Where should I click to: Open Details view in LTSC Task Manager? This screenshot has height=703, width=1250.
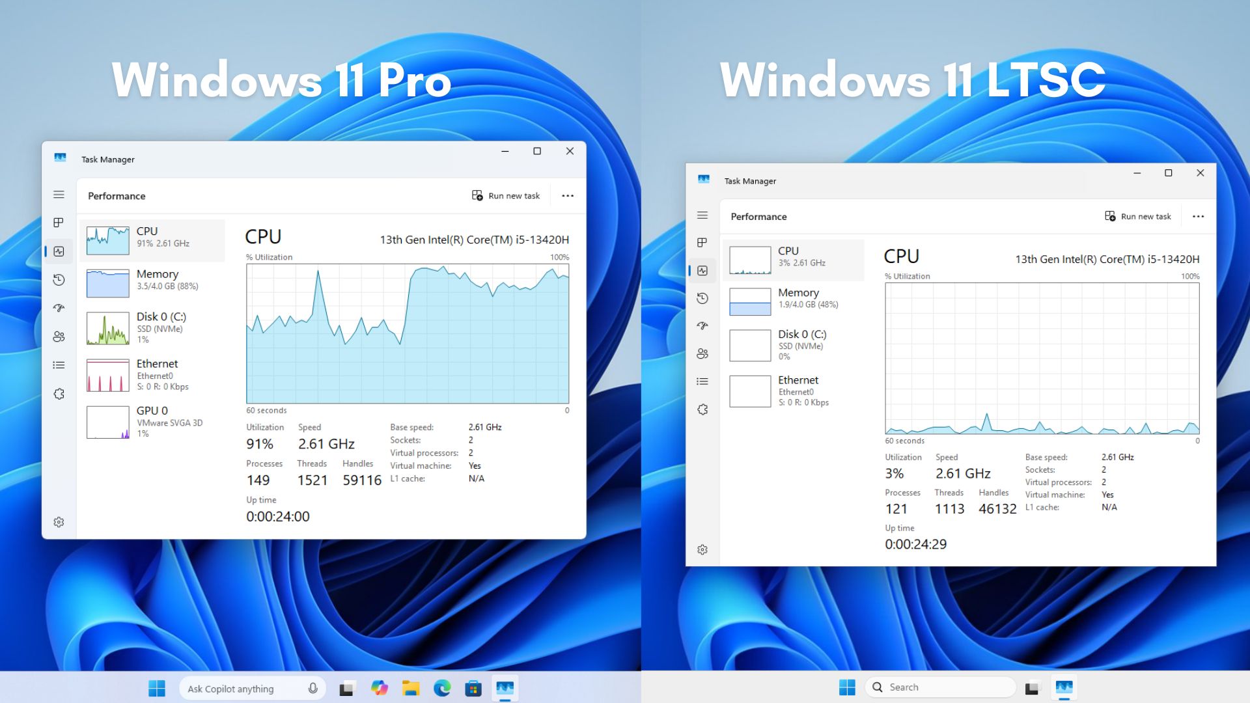[x=702, y=381]
